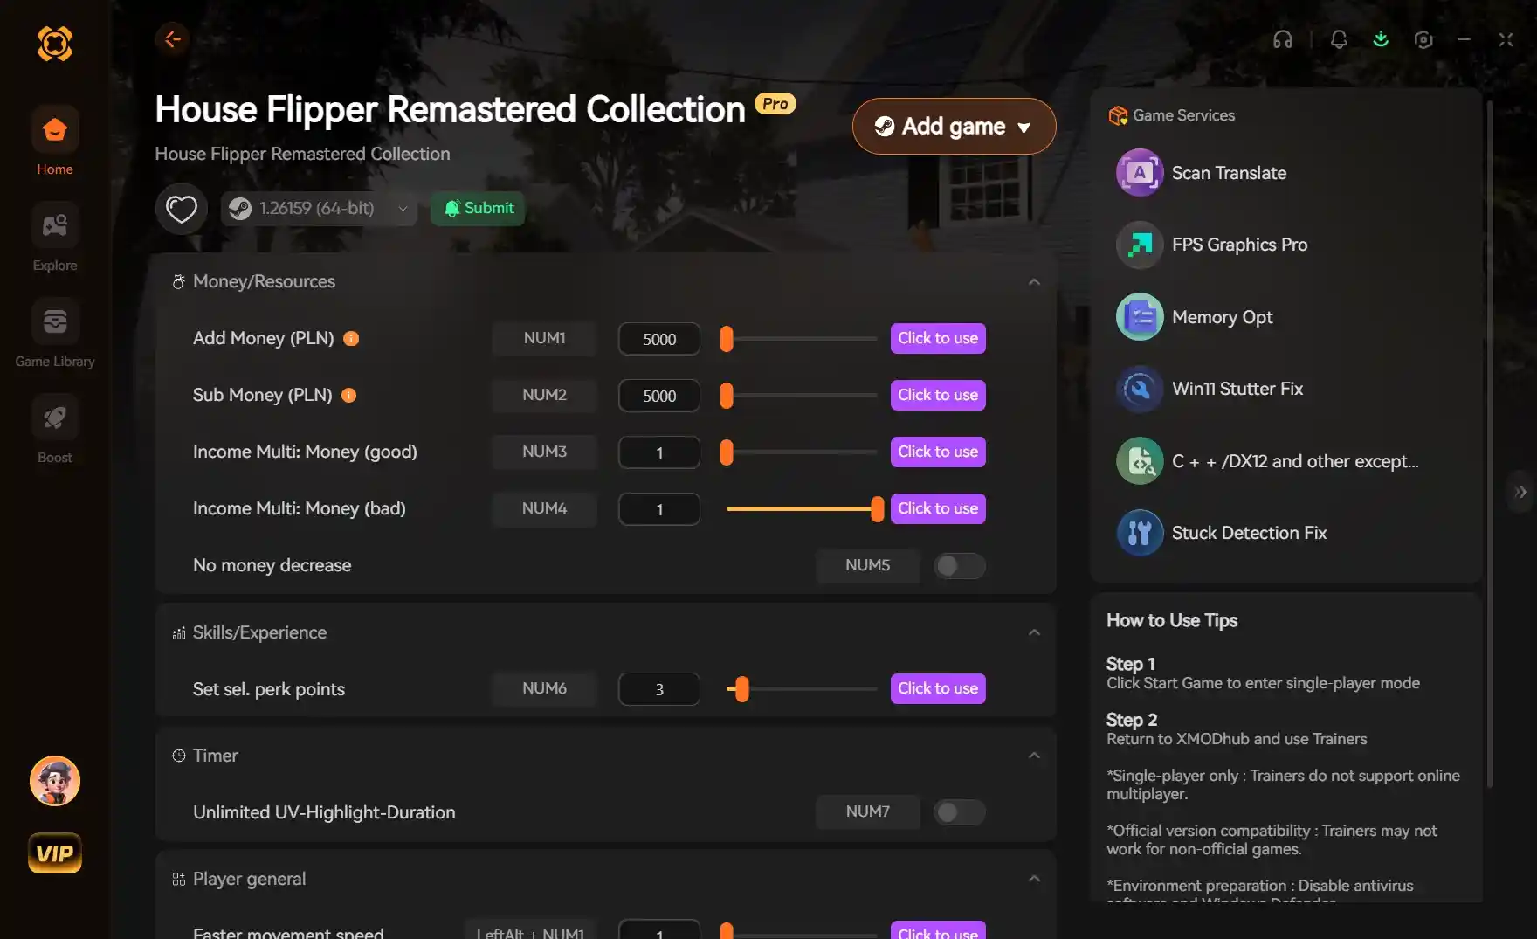Click the Pro badge next to title

tap(775, 103)
